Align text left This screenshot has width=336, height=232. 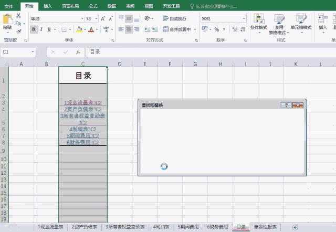click(x=121, y=29)
